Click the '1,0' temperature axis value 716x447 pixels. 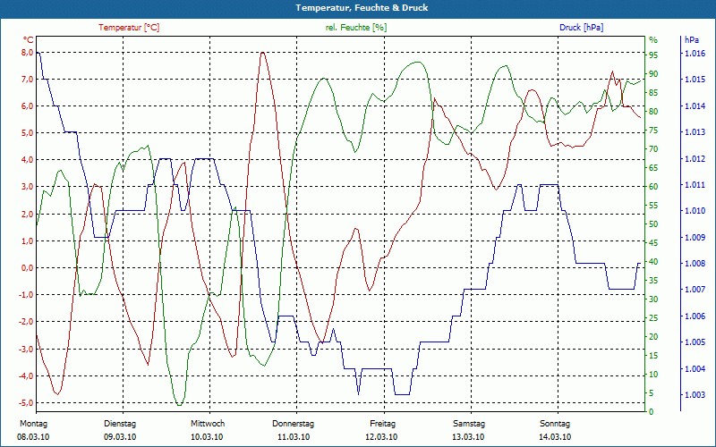coord(28,240)
